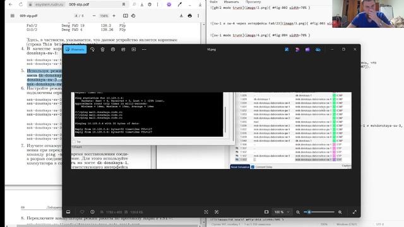404x227 pixels.
Task: Click the pink app icon in Photos titlebar
Action: pos(297,49)
